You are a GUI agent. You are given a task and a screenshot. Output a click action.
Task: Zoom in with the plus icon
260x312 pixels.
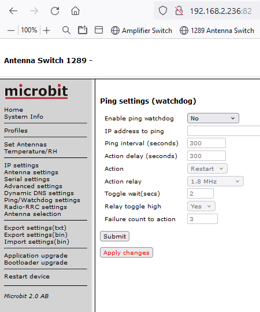(x=46, y=31)
